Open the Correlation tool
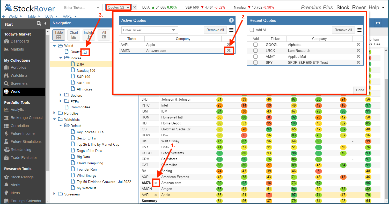The width and height of the screenshot is (389, 204). click(x=20, y=126)
